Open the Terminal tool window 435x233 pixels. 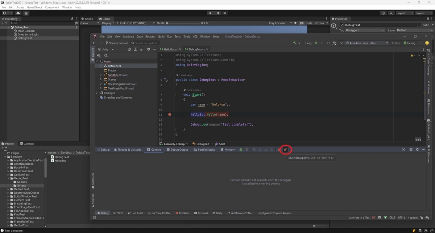pyautogui.click(x=201, y=213)
